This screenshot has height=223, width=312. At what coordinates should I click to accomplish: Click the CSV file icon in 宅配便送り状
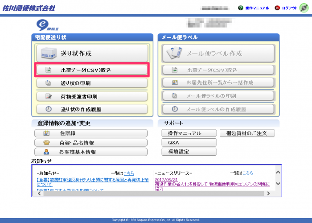pyautogui.click(x=48, y=70)
